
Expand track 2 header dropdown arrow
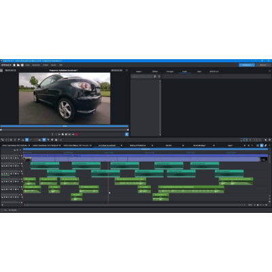pyautogui.click(x=19, y=163)
